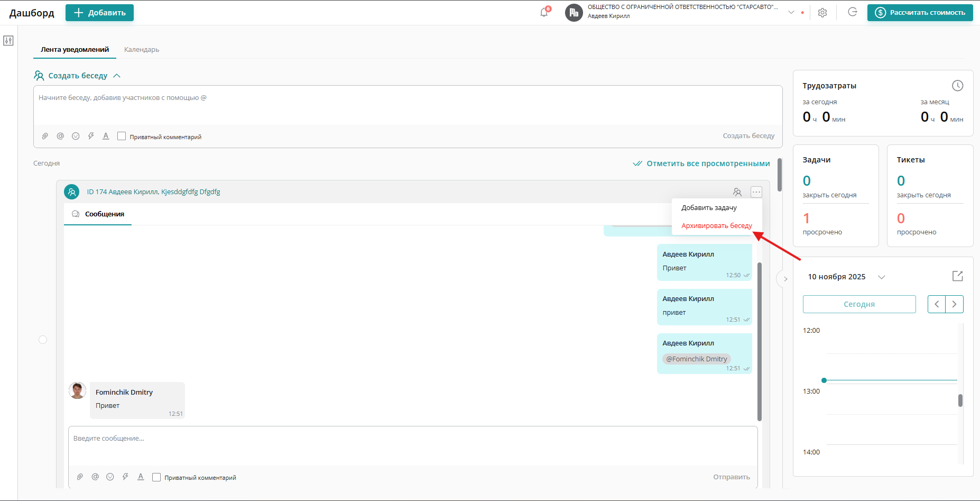
Task: Click the Рассчитать стоимость button
Action: (920, 13)
